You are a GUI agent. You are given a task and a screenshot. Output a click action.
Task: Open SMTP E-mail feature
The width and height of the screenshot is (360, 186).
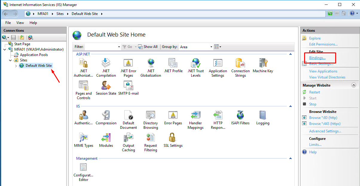(x=128, y=88)
